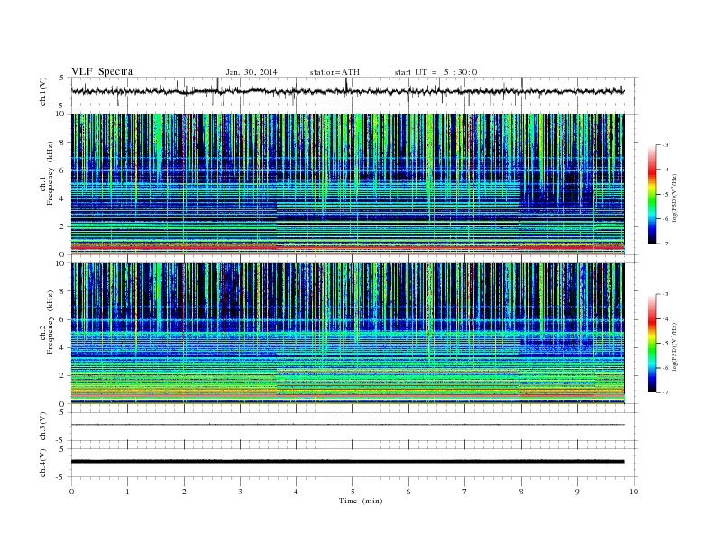This screenshot has width=714, height=552.
Task: Click the "-5" label on ch.1 colorbar
Action: pos(664,195)
